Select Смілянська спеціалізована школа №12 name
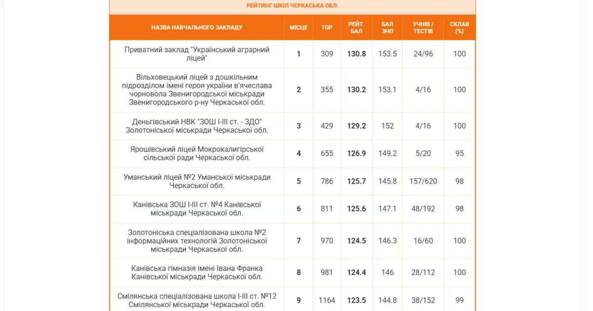Viewport: 593px width, 311px height. (197, 300)
